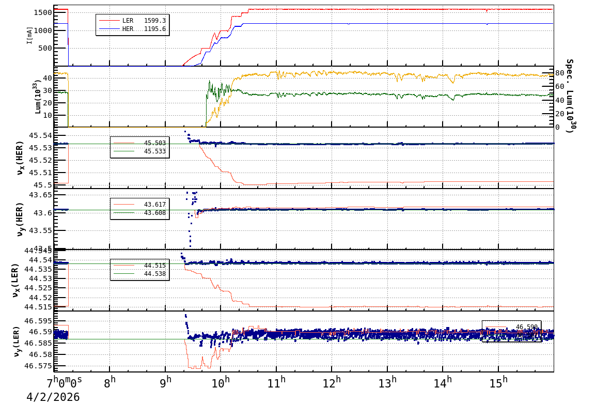Screen dimensions: 596x404
Task: Click the 0 tick on specific luminosity axis
Action: 558,127
